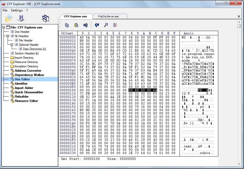The width and height of the screenshot is (244, 169).
Task: Click the hex view scrollbar down arrow
Action: click(x=239, y=164)
